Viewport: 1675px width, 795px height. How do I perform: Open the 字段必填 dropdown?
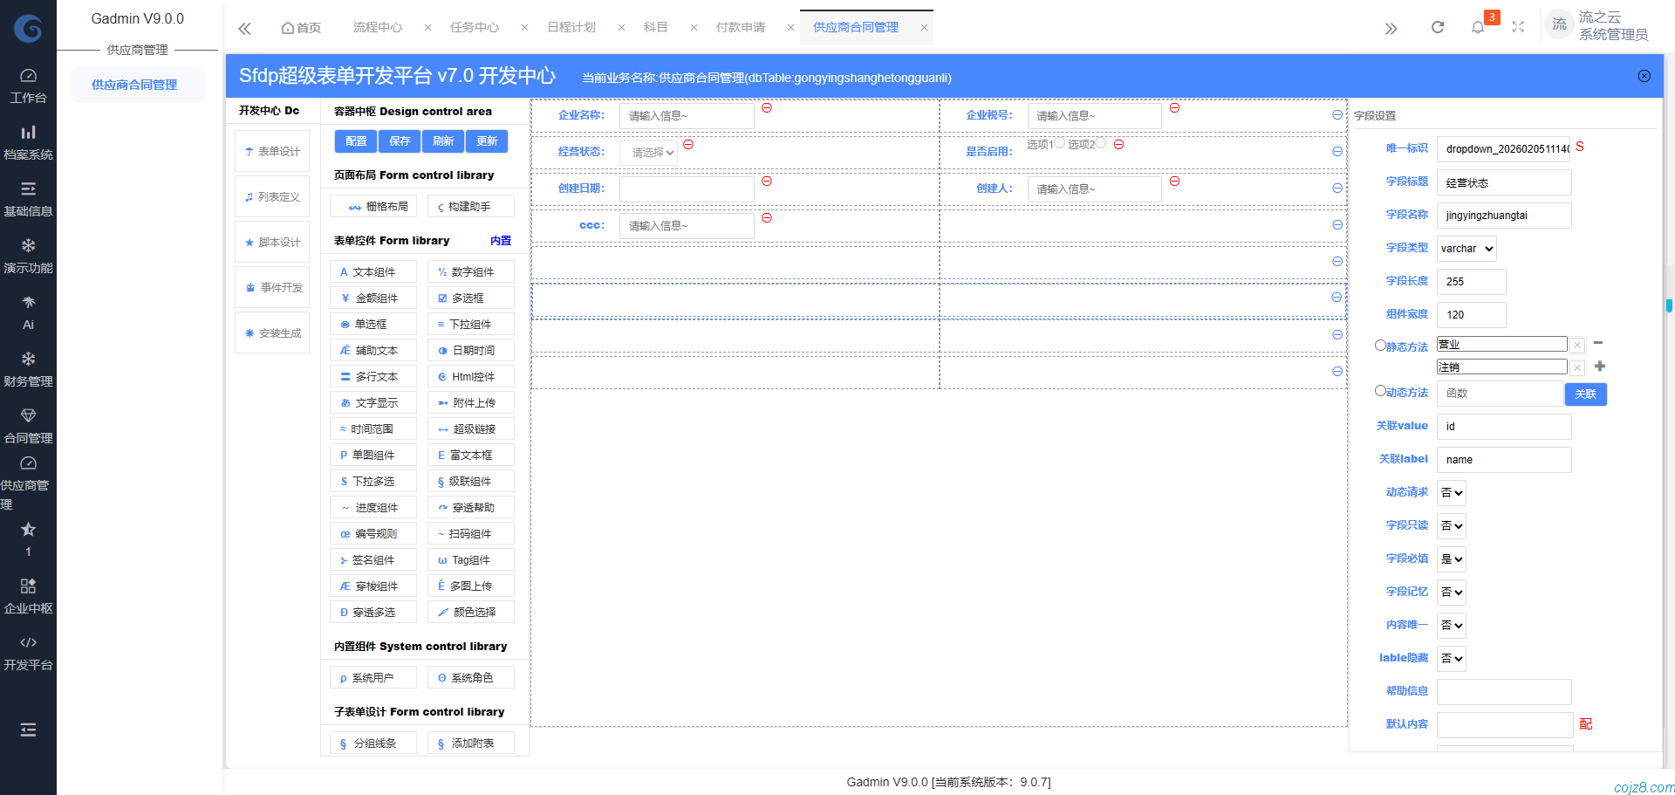click(x=1452, y=559)
